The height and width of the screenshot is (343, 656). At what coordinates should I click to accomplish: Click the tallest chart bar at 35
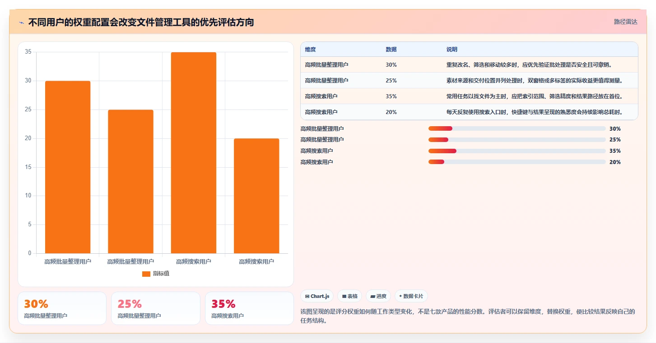194,153
